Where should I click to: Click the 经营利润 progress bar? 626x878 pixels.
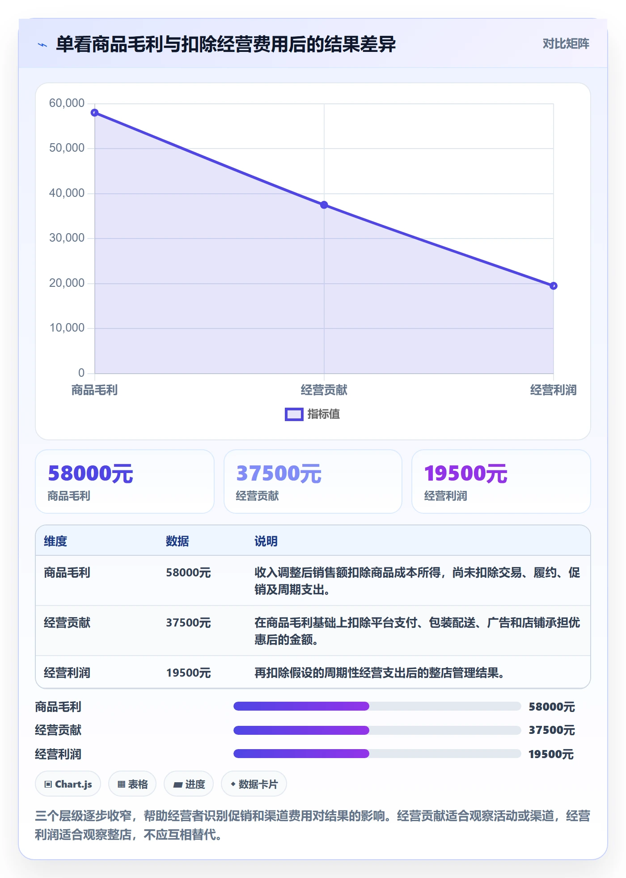pyautogui.click(x=377, y=754)
